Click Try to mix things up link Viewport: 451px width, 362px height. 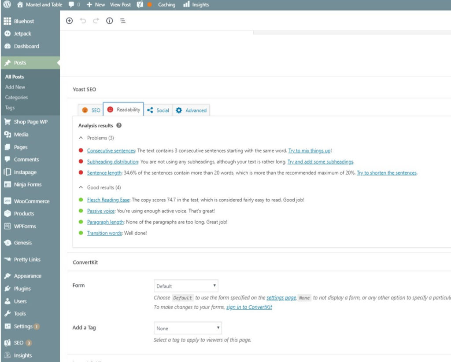(x=310, y=150)
